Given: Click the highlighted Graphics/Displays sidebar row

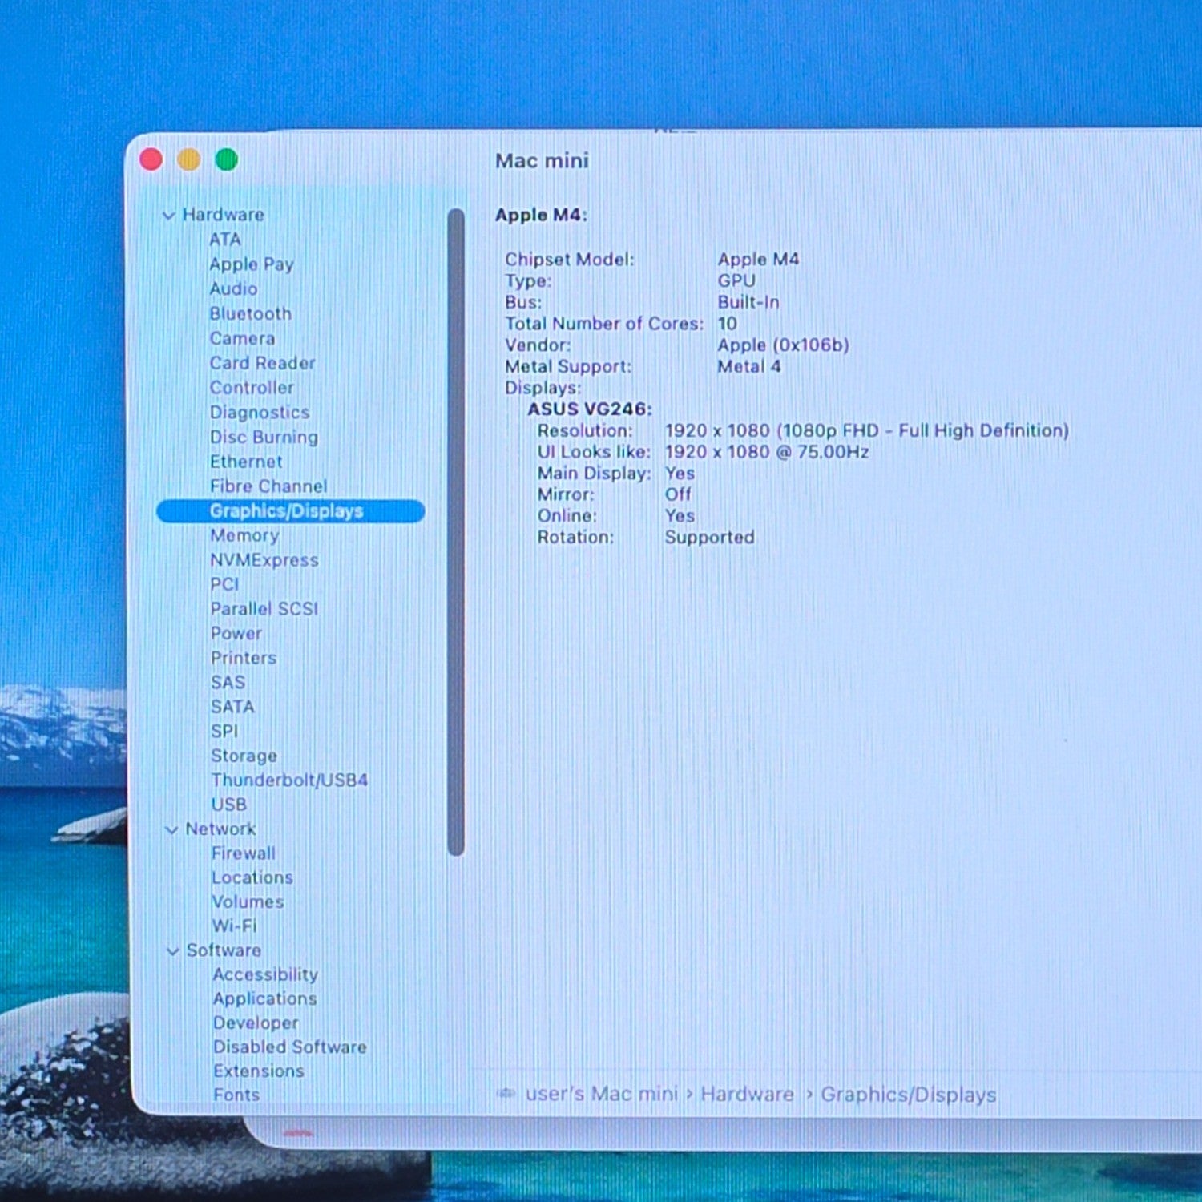Looking at the screenshot, I should pyautogui.click(x=290, y=511).
